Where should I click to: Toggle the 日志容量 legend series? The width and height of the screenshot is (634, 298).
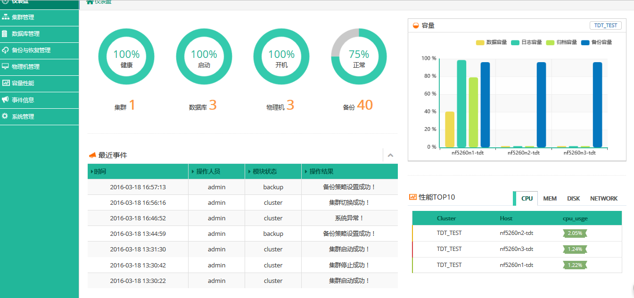click(x=527, y=42)
